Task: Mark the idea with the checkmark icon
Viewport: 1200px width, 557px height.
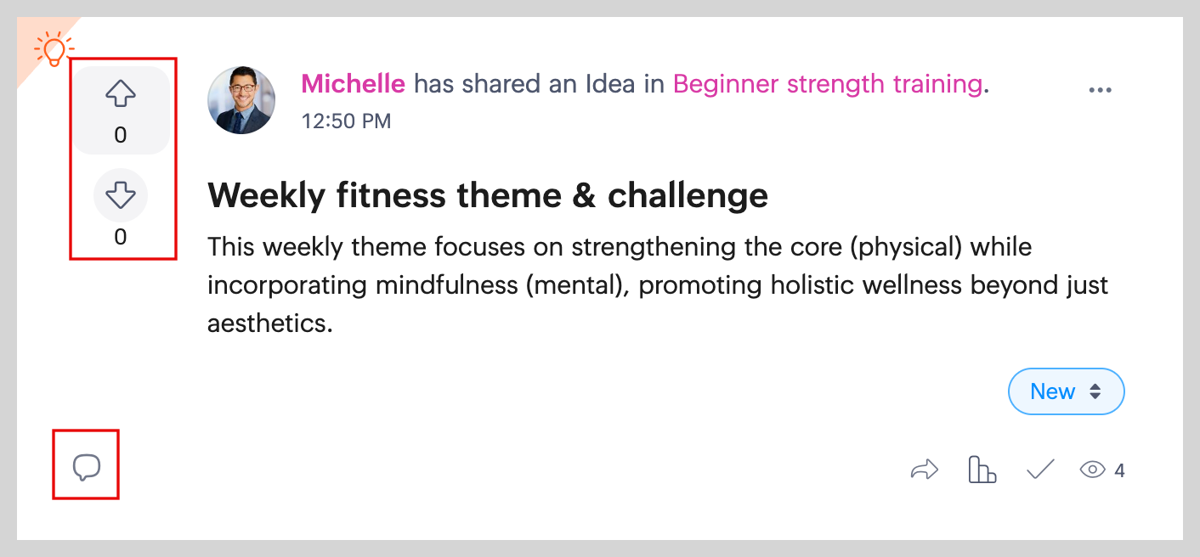Action: coord(1040,470)
